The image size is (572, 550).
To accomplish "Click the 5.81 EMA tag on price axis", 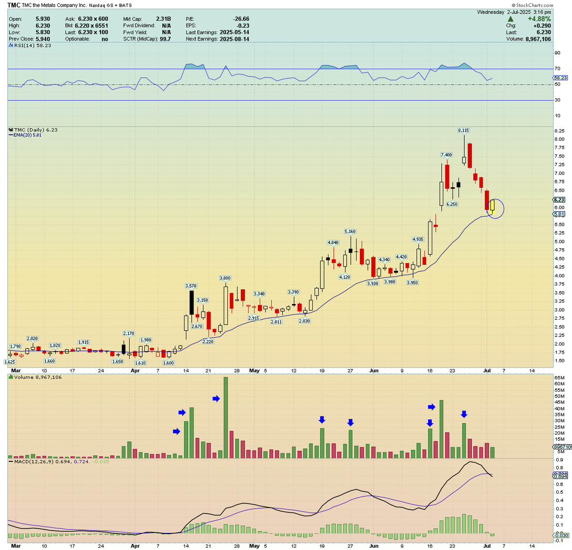I will [x=559, y=214].
